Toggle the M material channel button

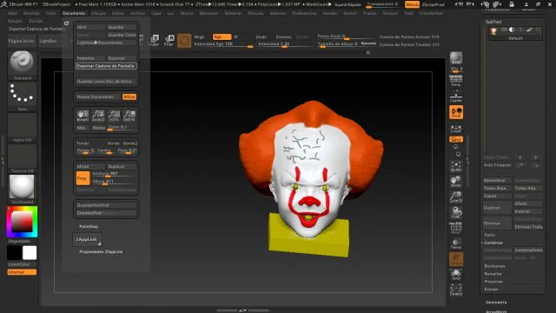pos(235,37)
